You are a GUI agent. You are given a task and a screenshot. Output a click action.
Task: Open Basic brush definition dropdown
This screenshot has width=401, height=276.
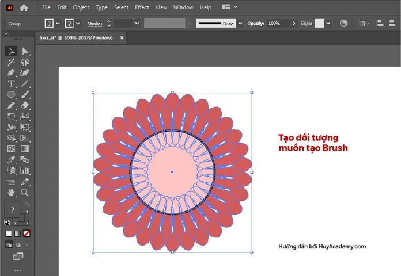[x=240, y=24]
